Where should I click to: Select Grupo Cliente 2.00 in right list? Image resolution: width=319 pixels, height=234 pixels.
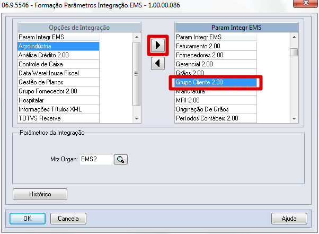point(216,82)
